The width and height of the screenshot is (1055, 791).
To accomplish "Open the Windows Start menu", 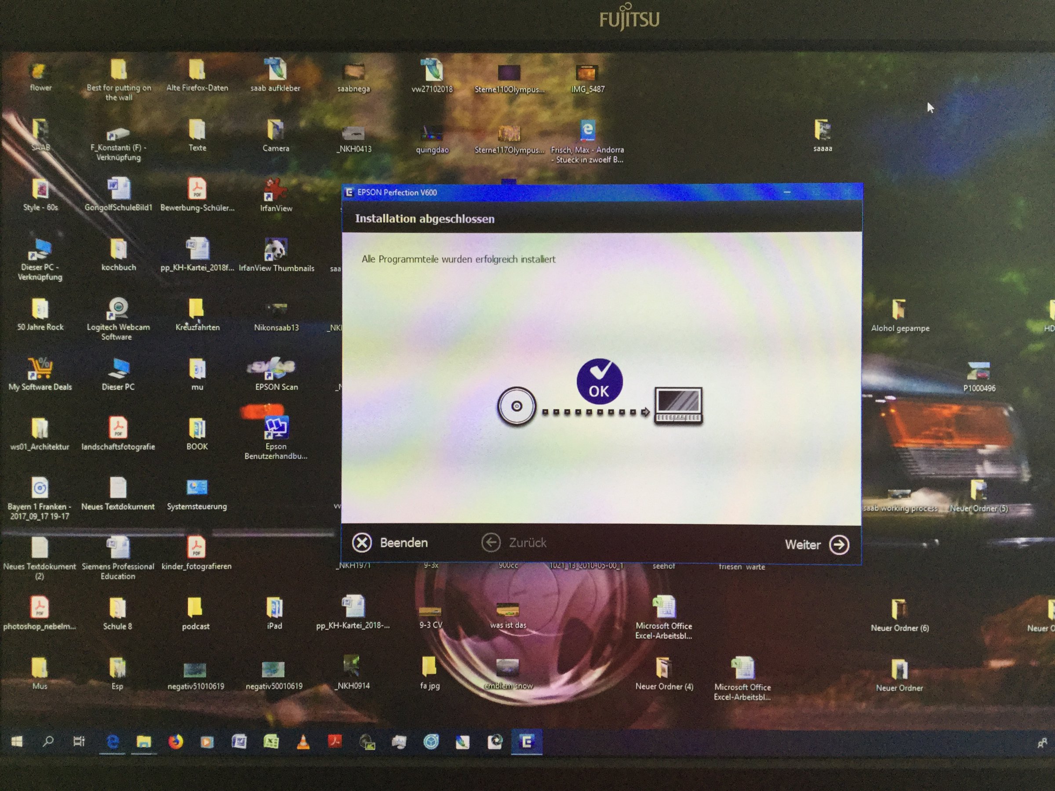I will coord(17,741).
